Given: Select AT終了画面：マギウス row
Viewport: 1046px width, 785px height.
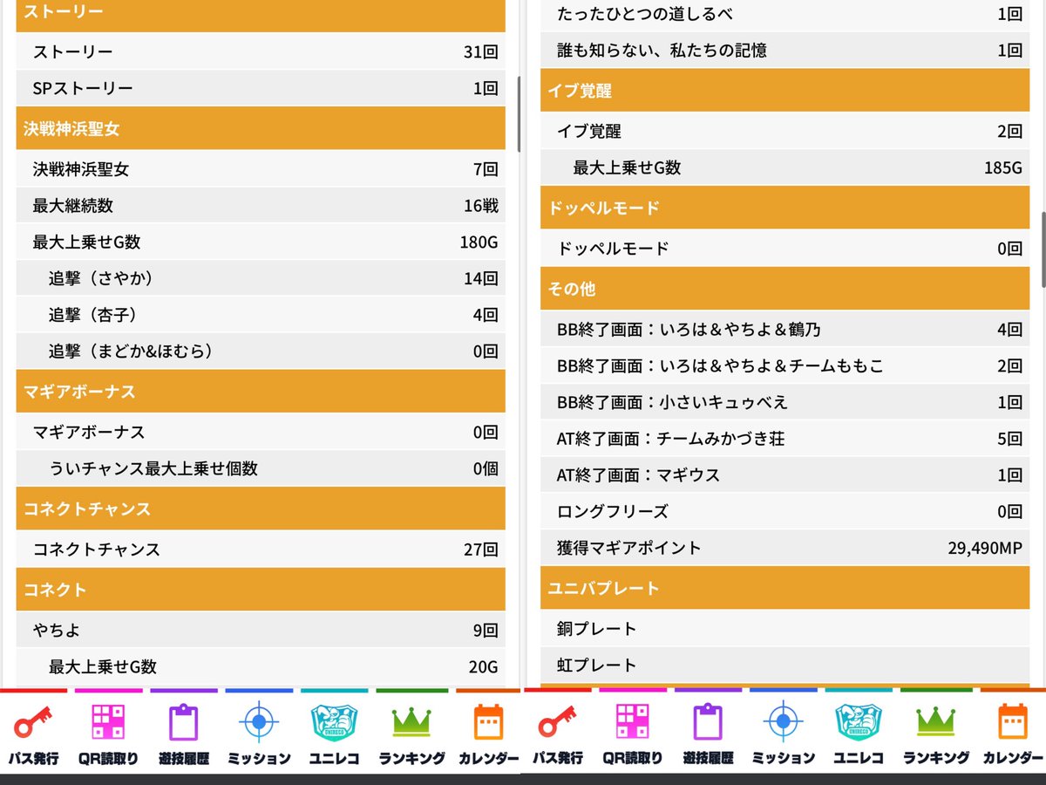Looking at the screenshot, I should pos(784,475).
